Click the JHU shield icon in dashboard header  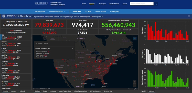(x=4, y=16)
